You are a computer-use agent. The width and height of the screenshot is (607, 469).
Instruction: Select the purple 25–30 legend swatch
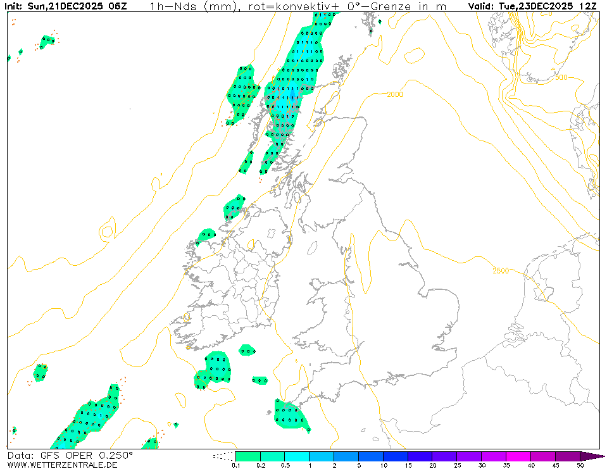point(470,456)
